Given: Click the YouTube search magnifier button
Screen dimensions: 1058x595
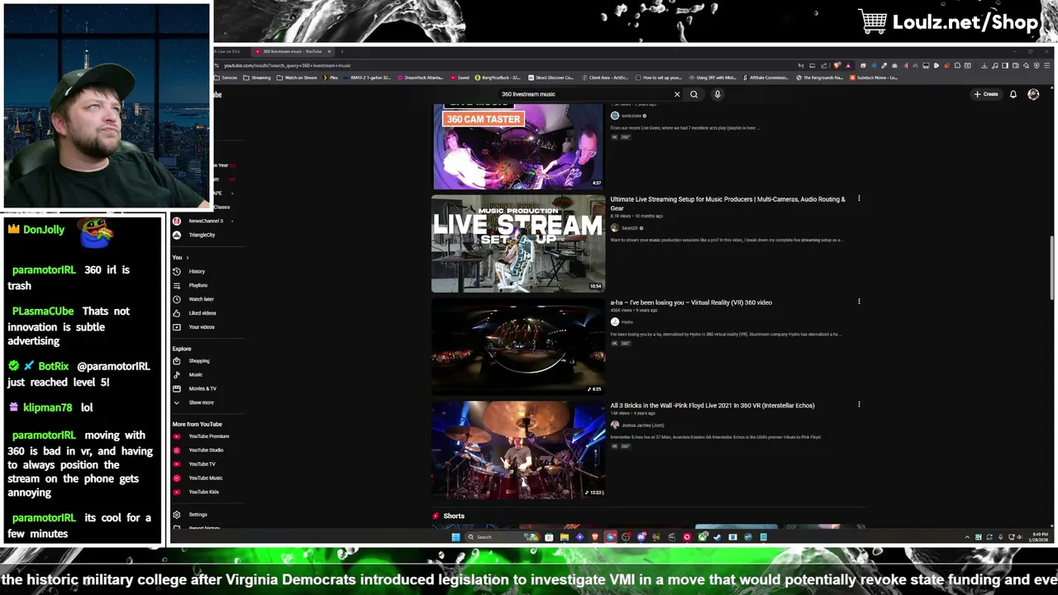Looking at the screenshot, I should [x=694, y=94].
